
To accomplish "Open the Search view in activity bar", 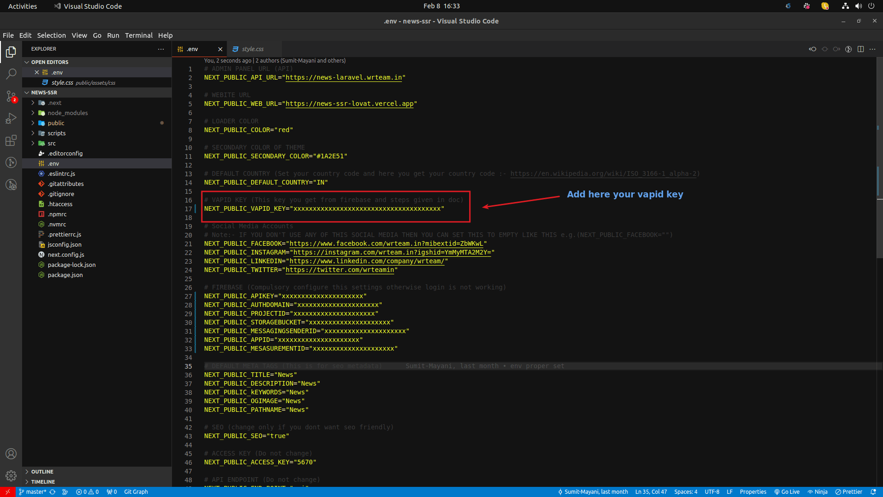I will pyautogui.click(x=11, y=74).
